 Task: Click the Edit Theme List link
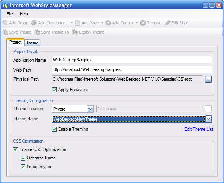click(x=199, y=129)
